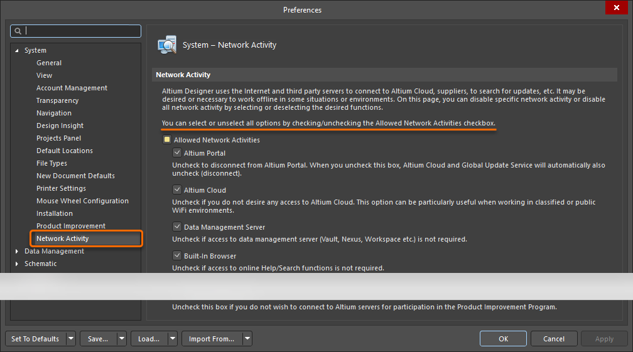Close the Preferences dialog
Screen dimensions: 633x352
coord(617,8)
